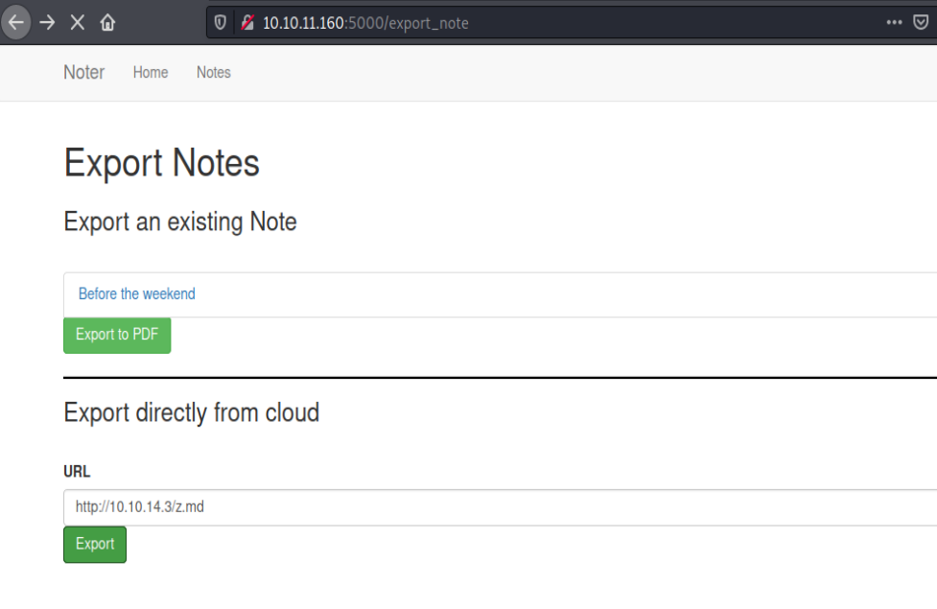Save page with the Pocket icon
The image size is (937, 609).
[922, 22]
